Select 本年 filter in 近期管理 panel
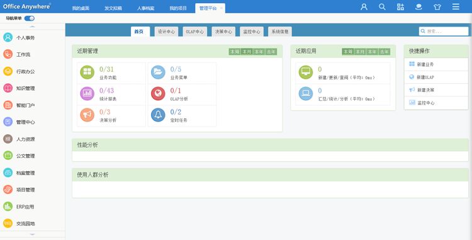The image size is (472, 240). pyautogui.click(x=259, y=52)
